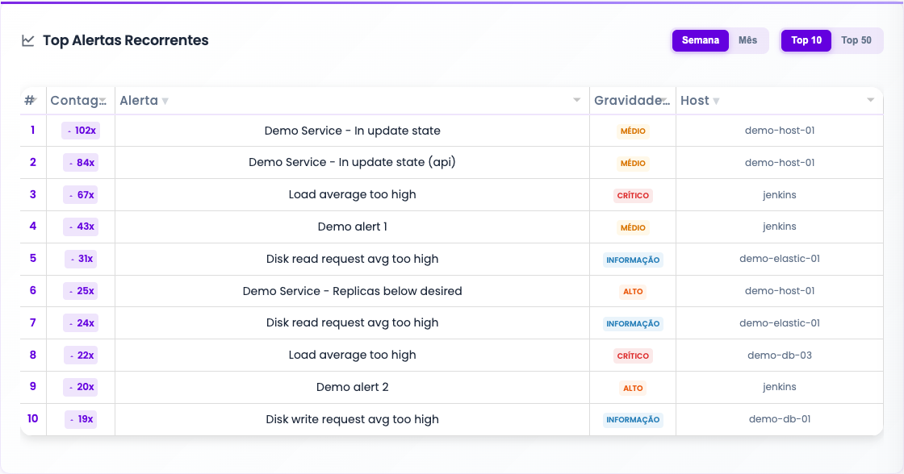This screenshot has width=904, height=474.
Task: Switch to the Semana period tab
Action: pos(701,40)
